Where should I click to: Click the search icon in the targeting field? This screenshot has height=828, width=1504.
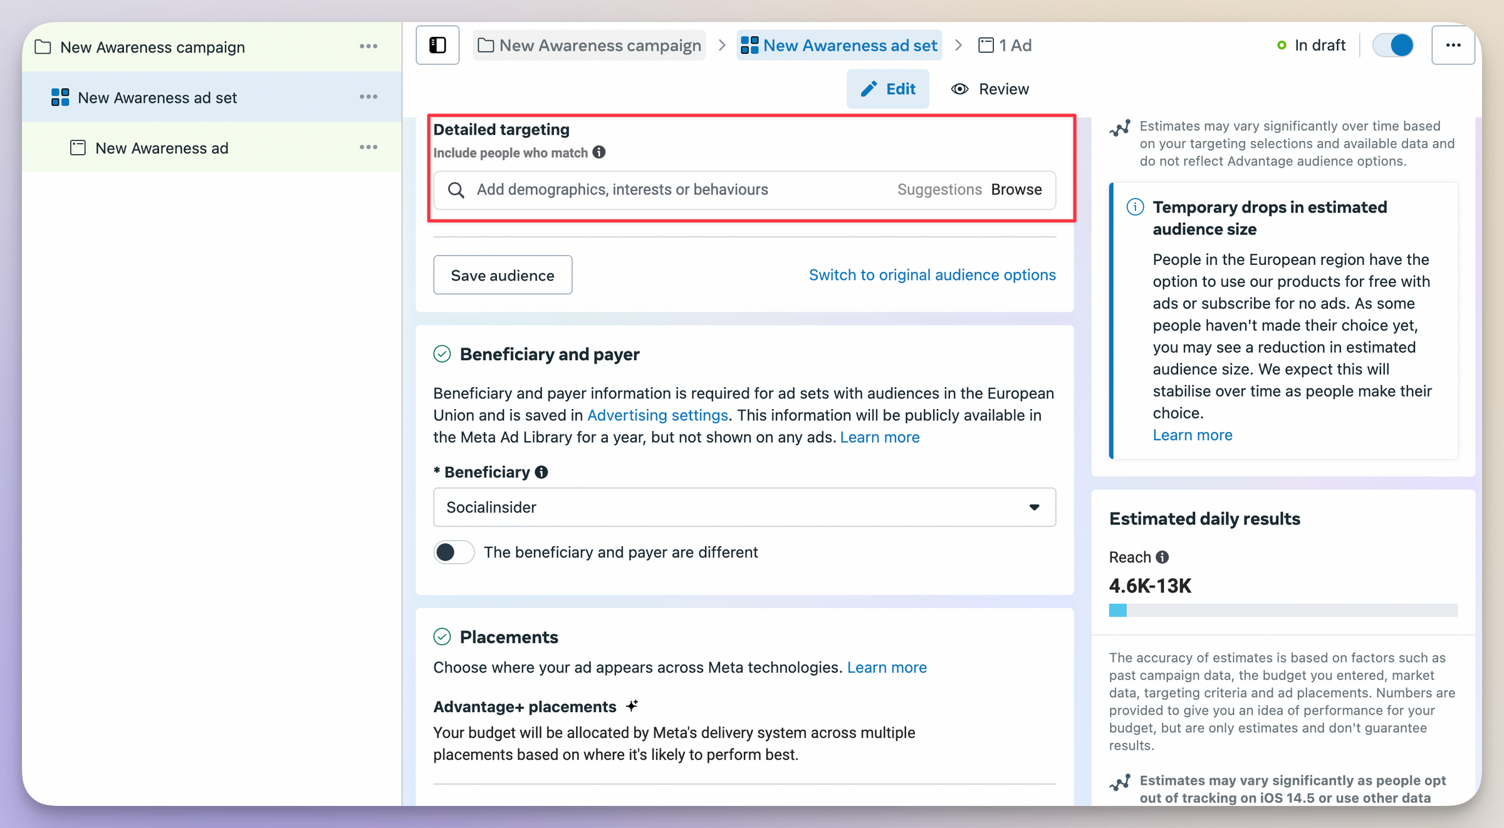click(x=456, y=189)
